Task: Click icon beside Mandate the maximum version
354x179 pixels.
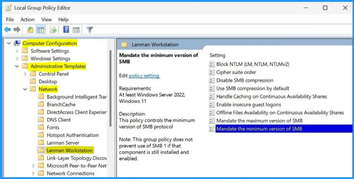Action: tap(212, 121)
